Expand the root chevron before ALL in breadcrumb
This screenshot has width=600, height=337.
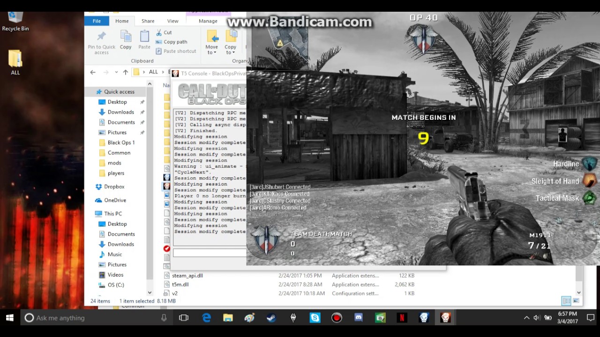(x=144, y=72)
